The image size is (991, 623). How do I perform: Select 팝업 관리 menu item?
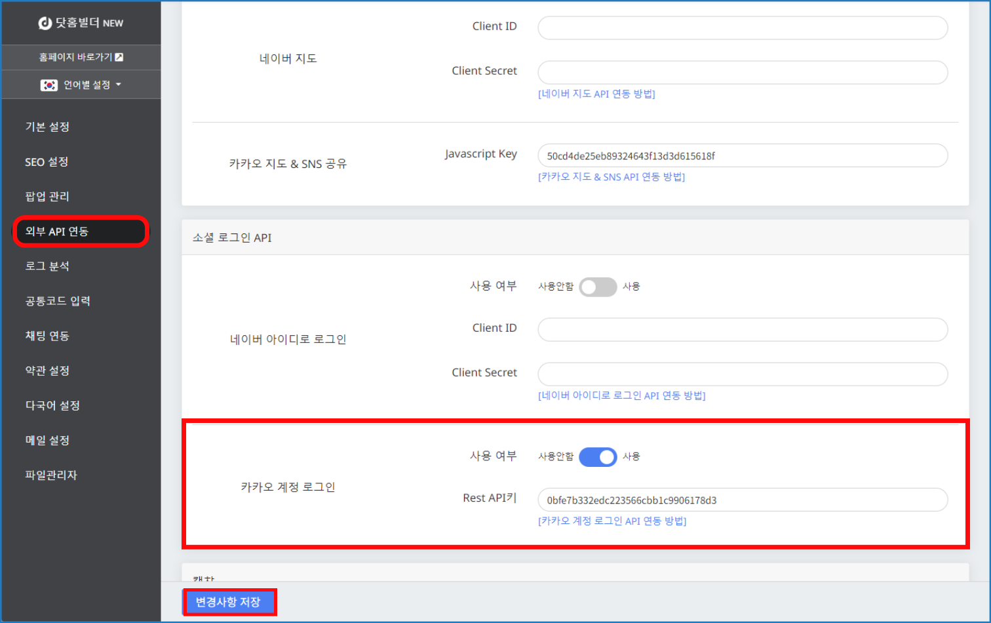(x=47, y=197)
